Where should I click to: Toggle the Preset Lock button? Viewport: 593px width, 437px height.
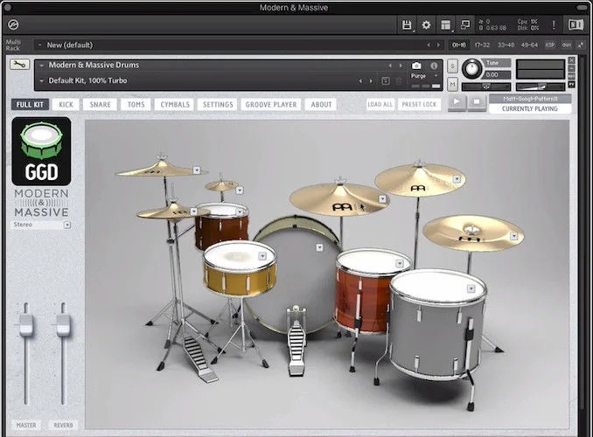pyautogui.click(x=419, y=105)
